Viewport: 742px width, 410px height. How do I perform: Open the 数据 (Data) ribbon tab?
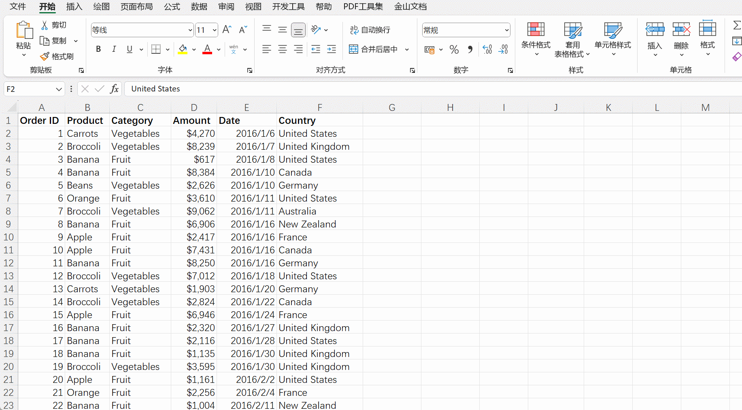click(199, 6)
